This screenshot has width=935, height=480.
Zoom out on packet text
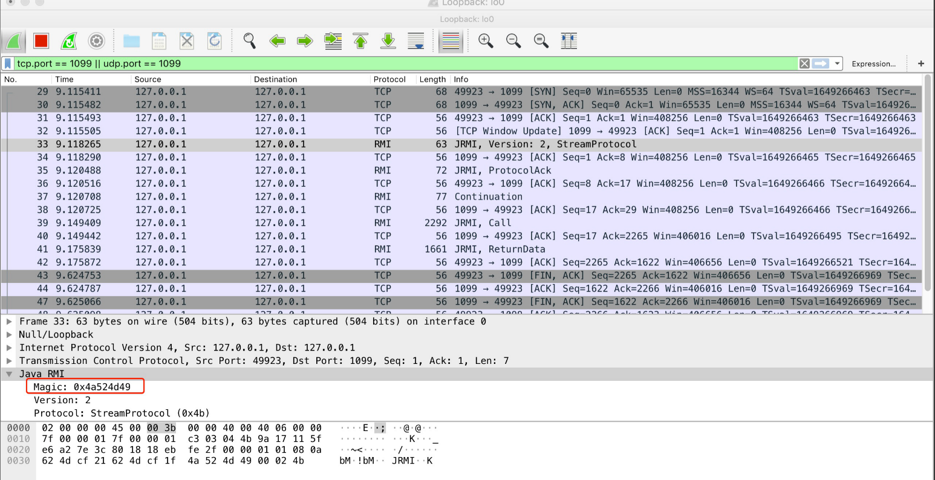[513, 41]
